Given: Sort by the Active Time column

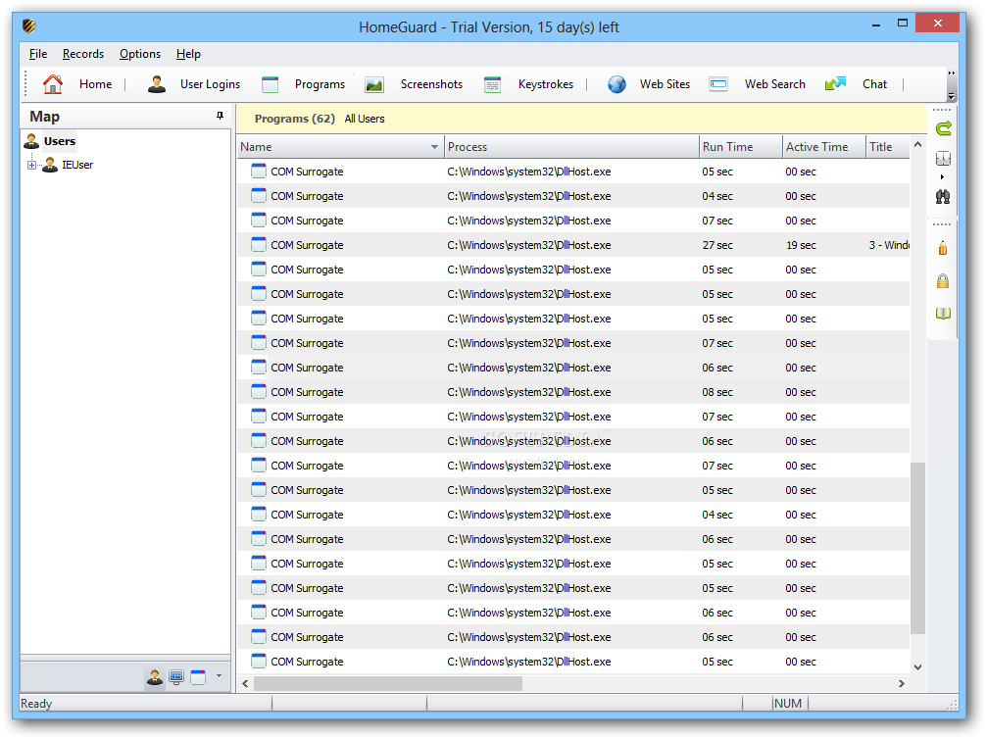Looking at the screenshot, I should (x=823, y=147).
